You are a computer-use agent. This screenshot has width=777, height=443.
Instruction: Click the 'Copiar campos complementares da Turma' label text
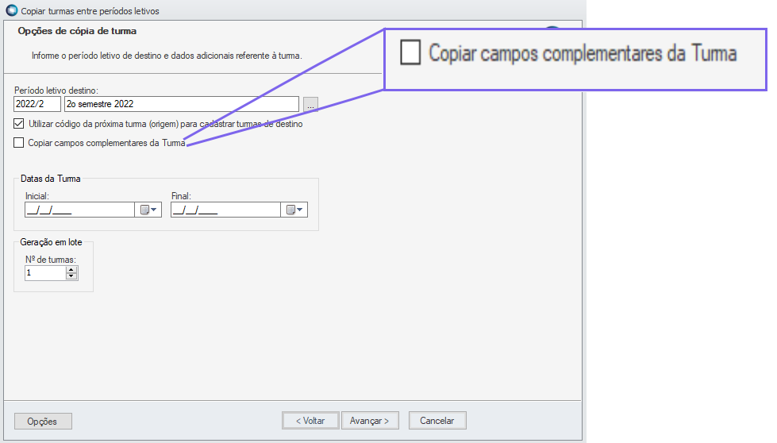click(x=106, y=143)
